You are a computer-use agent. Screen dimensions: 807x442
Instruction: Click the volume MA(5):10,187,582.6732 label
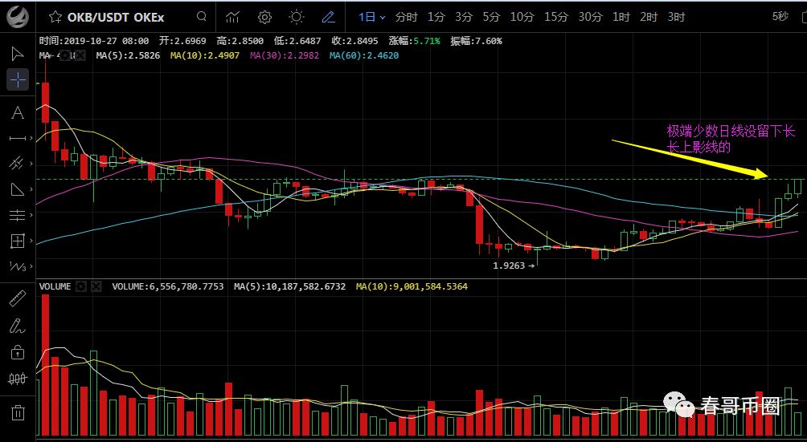[x=289, y=286]
